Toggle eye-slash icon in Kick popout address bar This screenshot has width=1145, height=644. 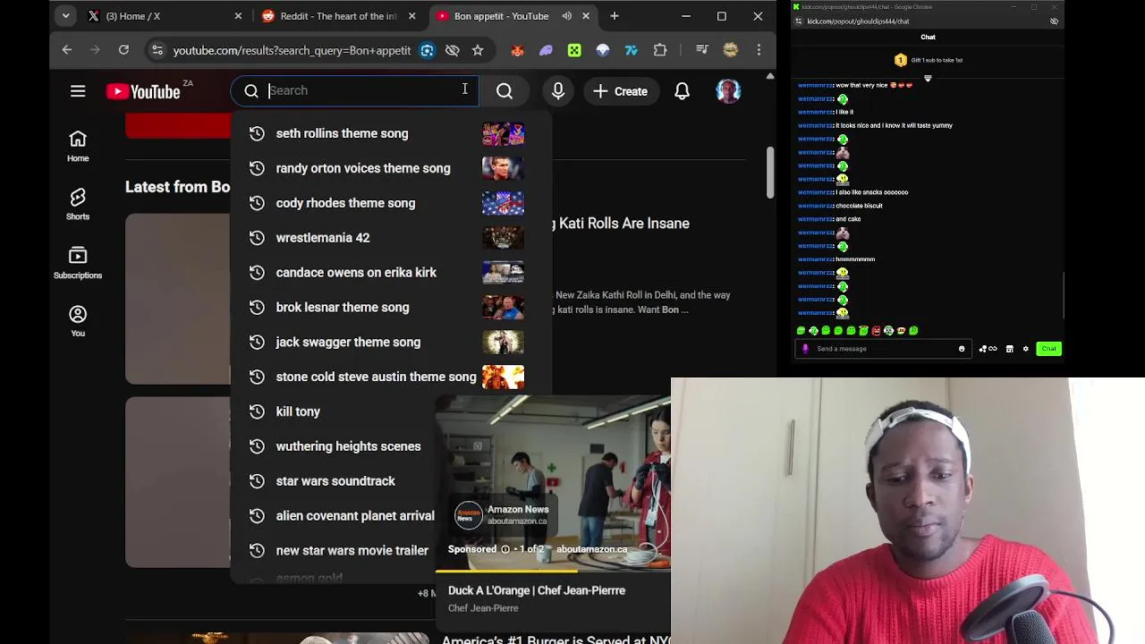[1054, 21]
